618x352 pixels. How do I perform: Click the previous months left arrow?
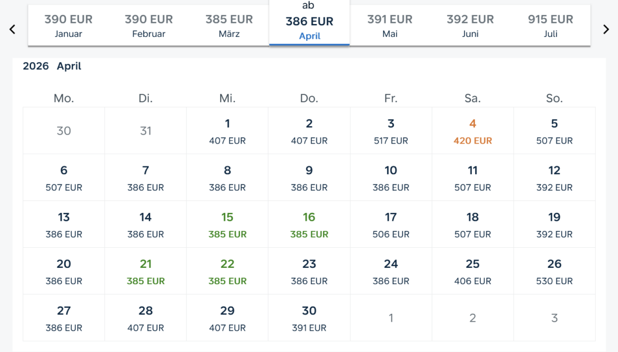[12, 29]
